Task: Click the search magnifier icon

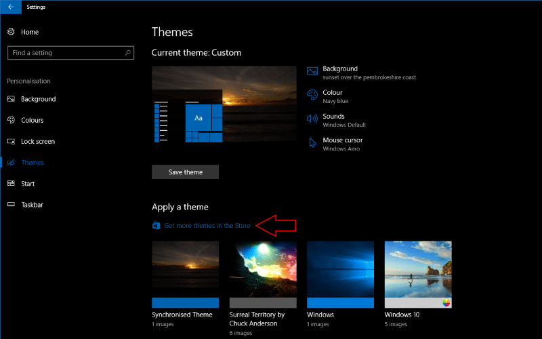Action: pyautogui.click(x=128, y=53)
